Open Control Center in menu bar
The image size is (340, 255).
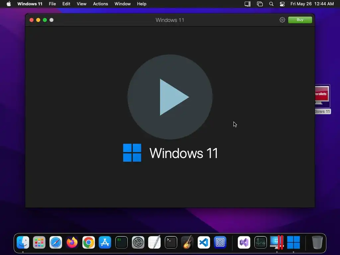click(282, 4)
